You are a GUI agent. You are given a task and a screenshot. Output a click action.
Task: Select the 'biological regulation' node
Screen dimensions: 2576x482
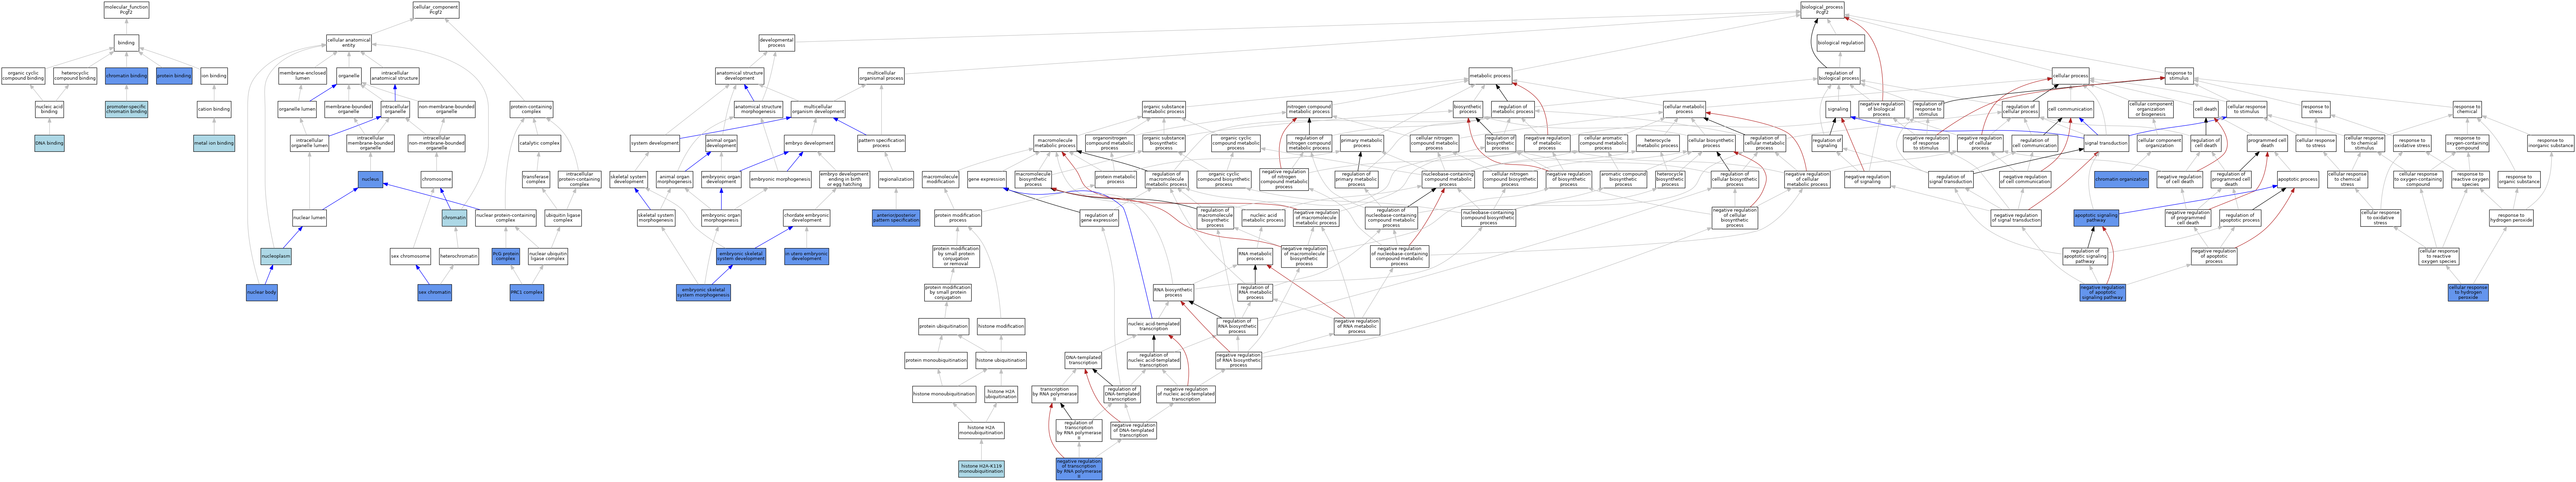[1840, 43]
